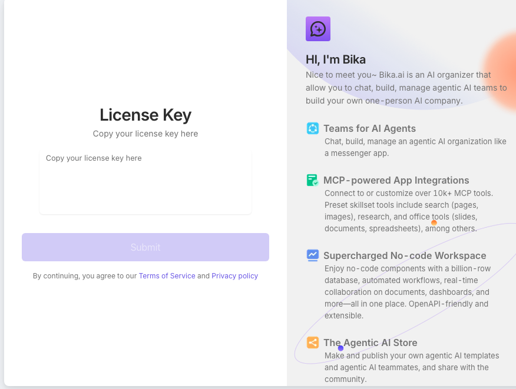Click the purple Bika chat logo icon
Screen dimensions: 516x389
pos(318,29)
